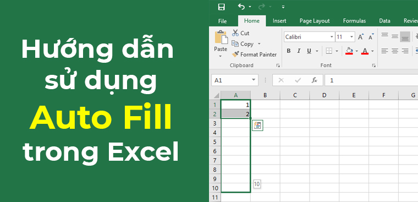Select column C header
This screenshot has width=418, height=202.
tap(295, 95)
